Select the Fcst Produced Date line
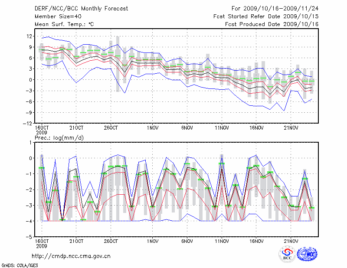 click(x=272, y=24)
